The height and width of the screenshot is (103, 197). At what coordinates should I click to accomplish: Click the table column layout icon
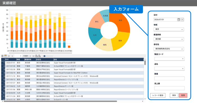pos(6,56)
